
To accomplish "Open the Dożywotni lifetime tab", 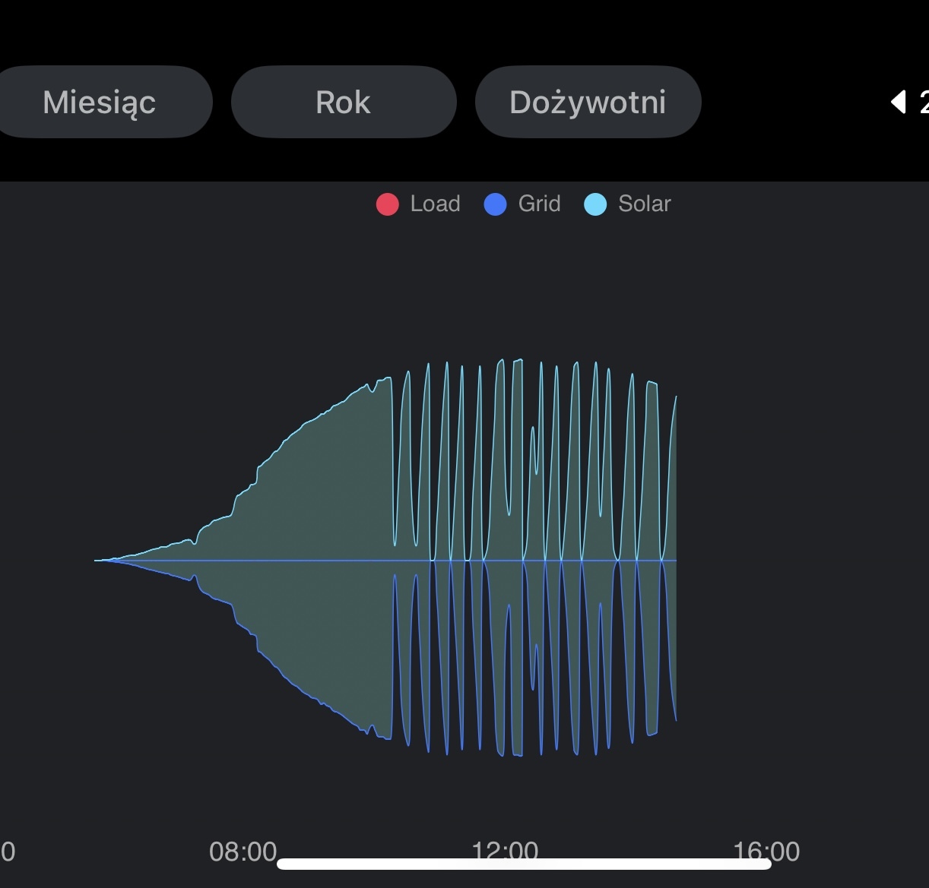I will tap(588, 102).
